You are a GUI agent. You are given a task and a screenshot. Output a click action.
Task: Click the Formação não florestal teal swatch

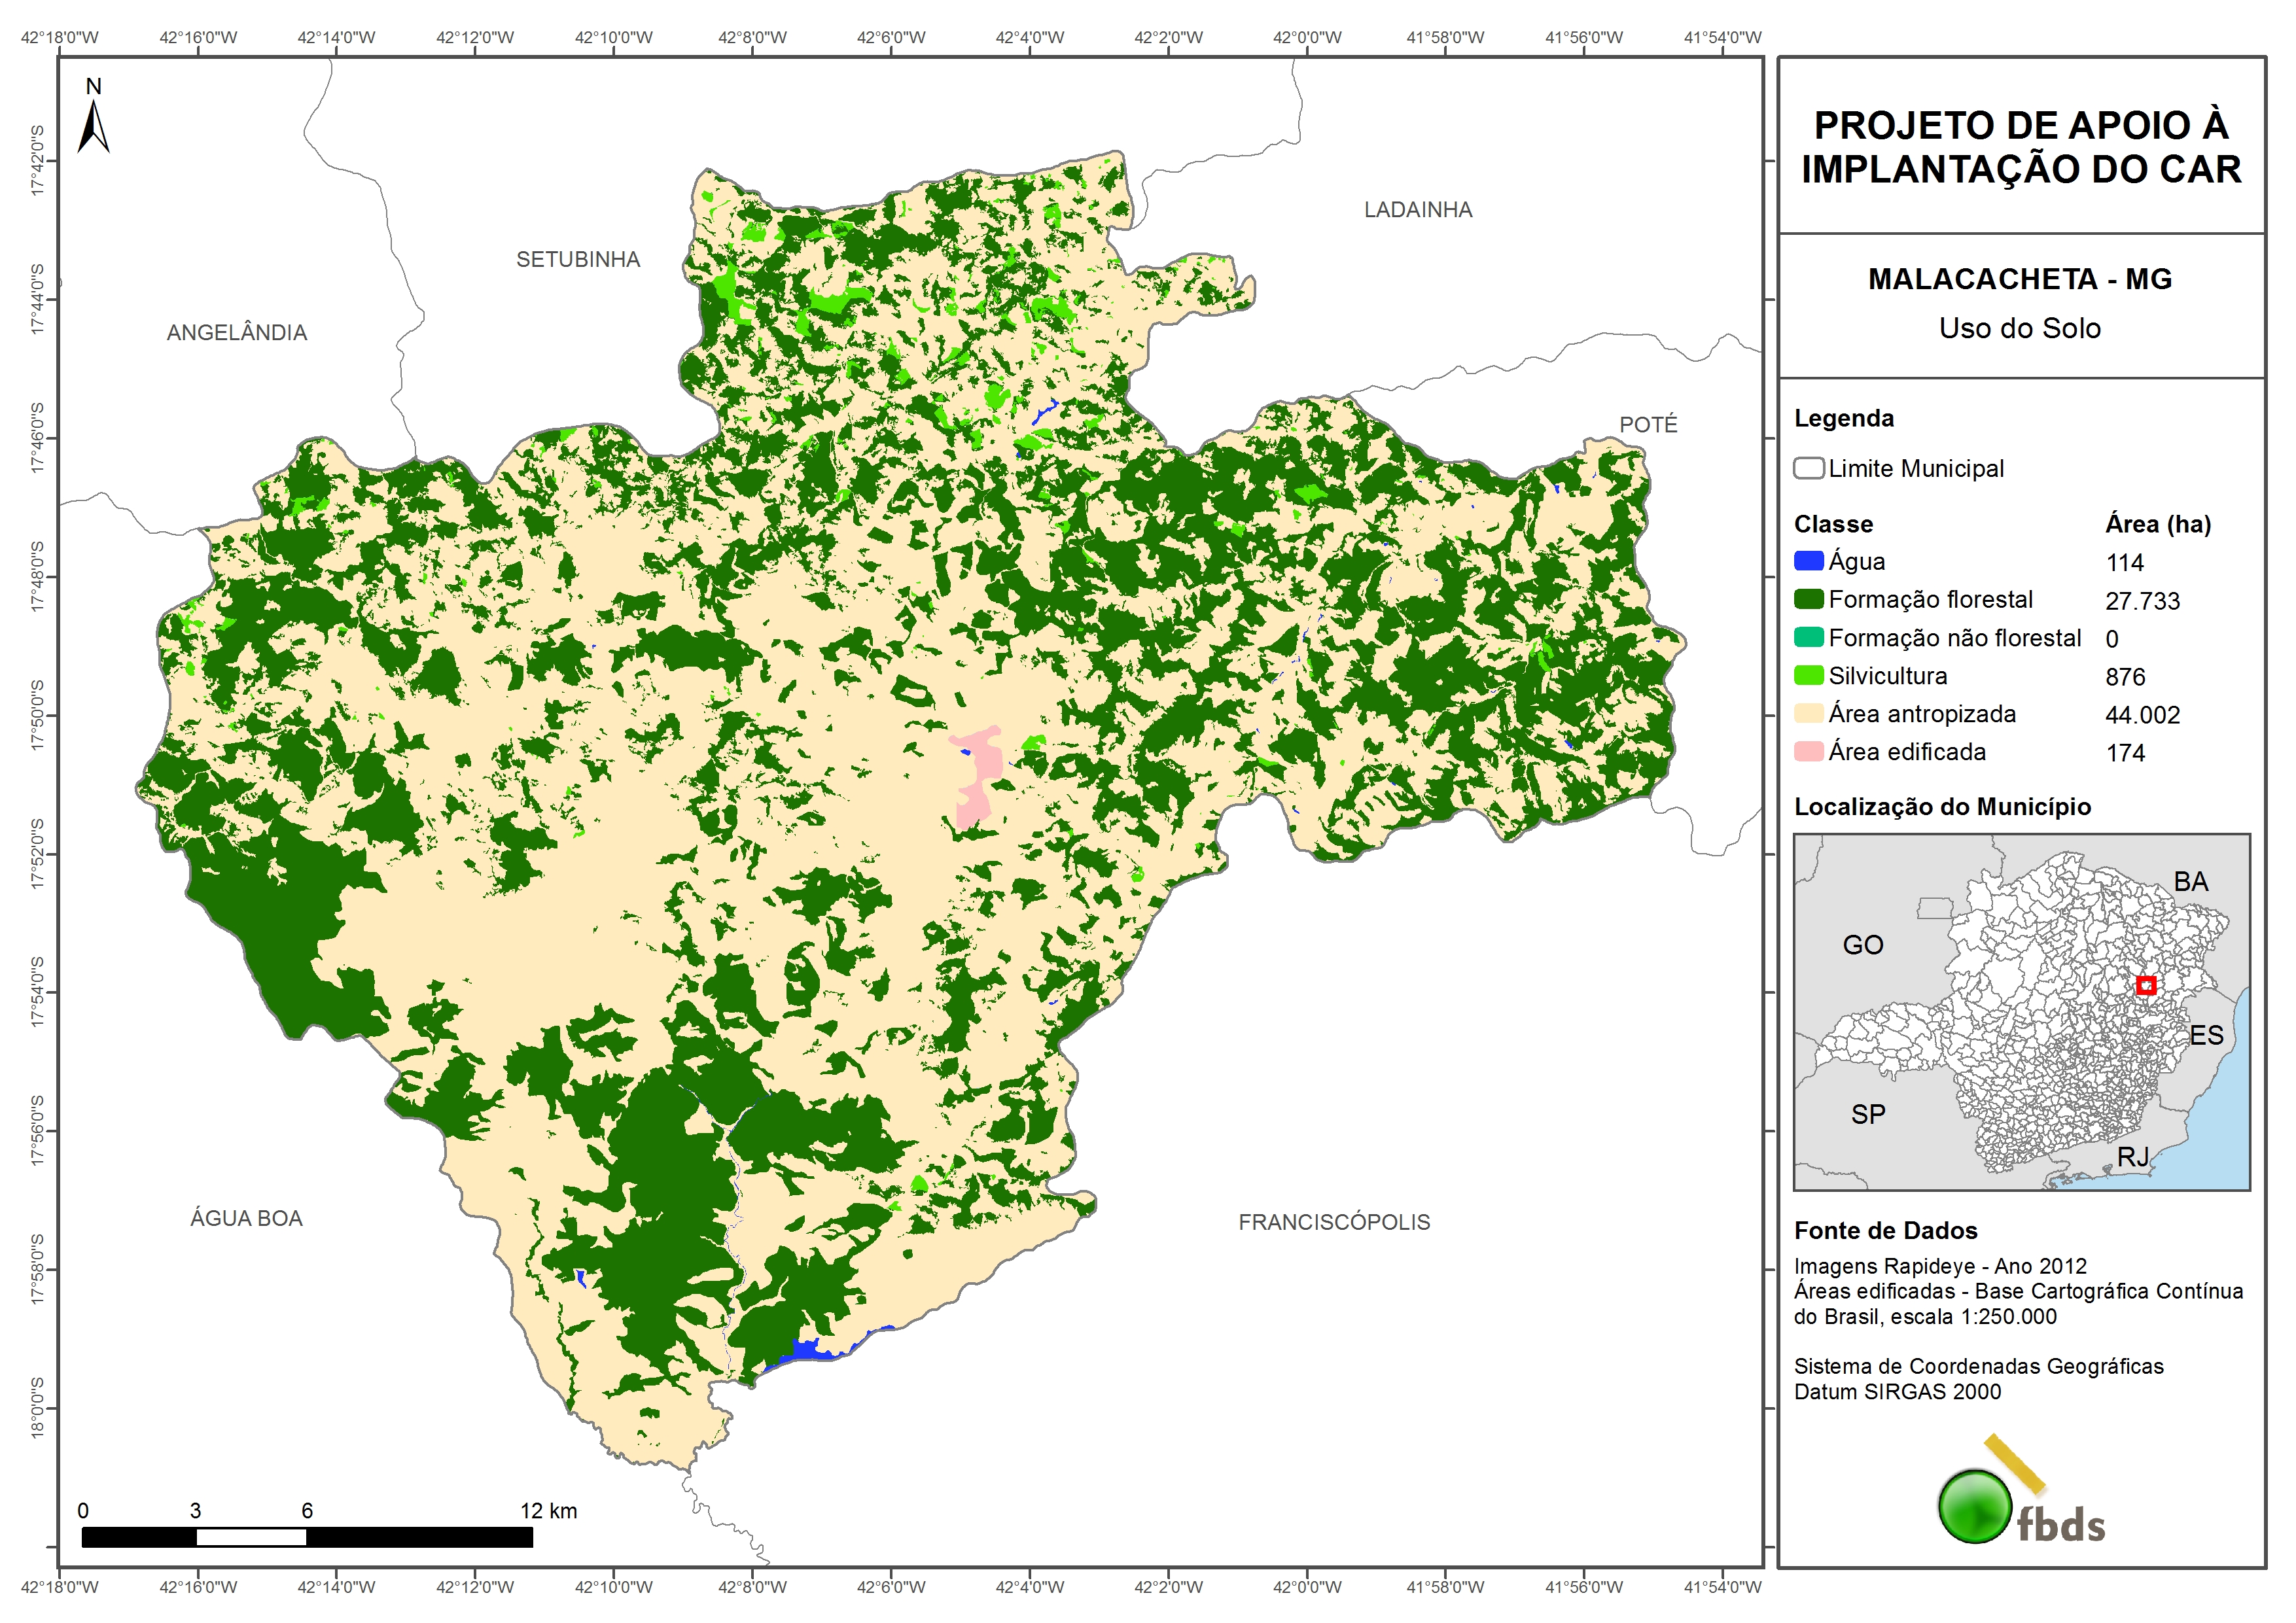[1808, 637]
